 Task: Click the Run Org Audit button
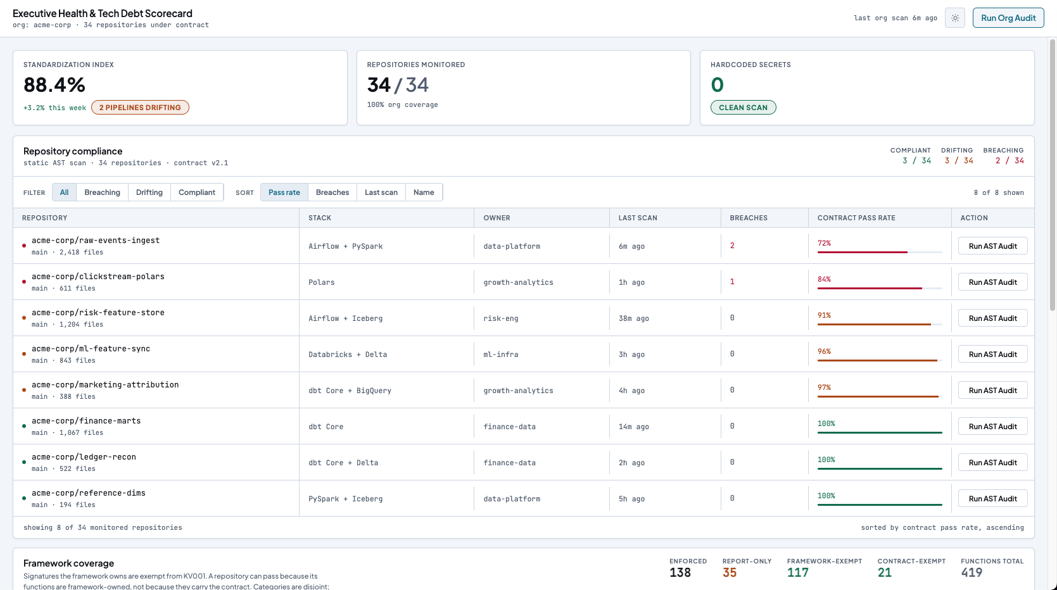1008,18
